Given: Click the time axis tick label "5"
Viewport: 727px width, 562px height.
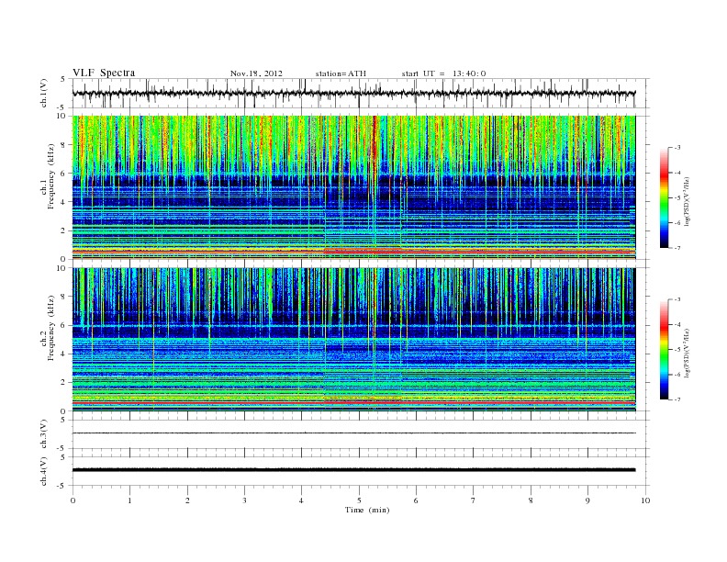Looking at the screenshot, I should [x=359, y=500].
